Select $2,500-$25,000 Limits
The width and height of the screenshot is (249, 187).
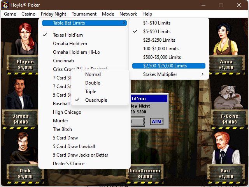[169, 66]
